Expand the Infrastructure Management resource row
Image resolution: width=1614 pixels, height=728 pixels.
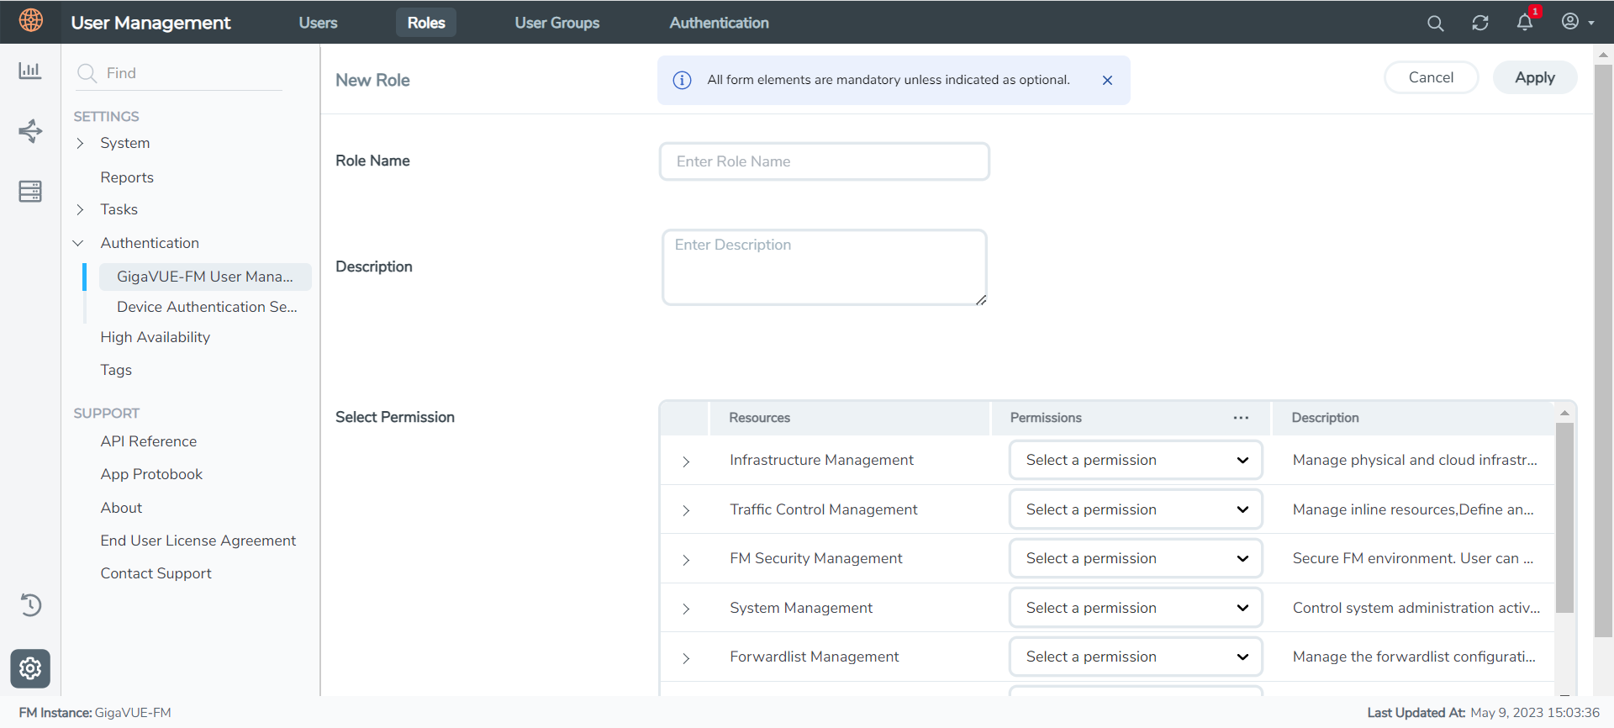click(686, 462)
